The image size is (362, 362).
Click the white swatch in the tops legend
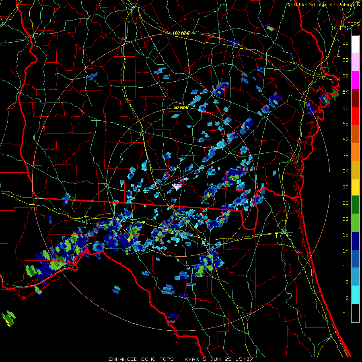pos(355,44)
